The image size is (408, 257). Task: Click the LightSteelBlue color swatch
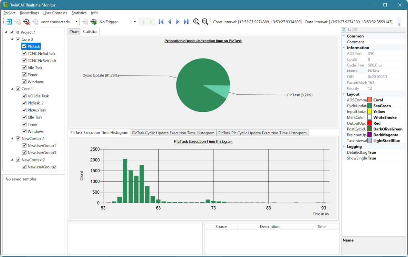370,141
